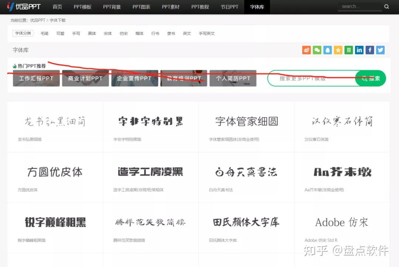Open 企业宣传PPT recommendation
Viewport: 399px width, 267px height.
tap(134, 78)
